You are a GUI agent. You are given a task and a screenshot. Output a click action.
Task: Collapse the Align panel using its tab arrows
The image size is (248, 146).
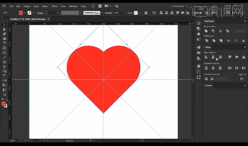(x=204, y=47)
